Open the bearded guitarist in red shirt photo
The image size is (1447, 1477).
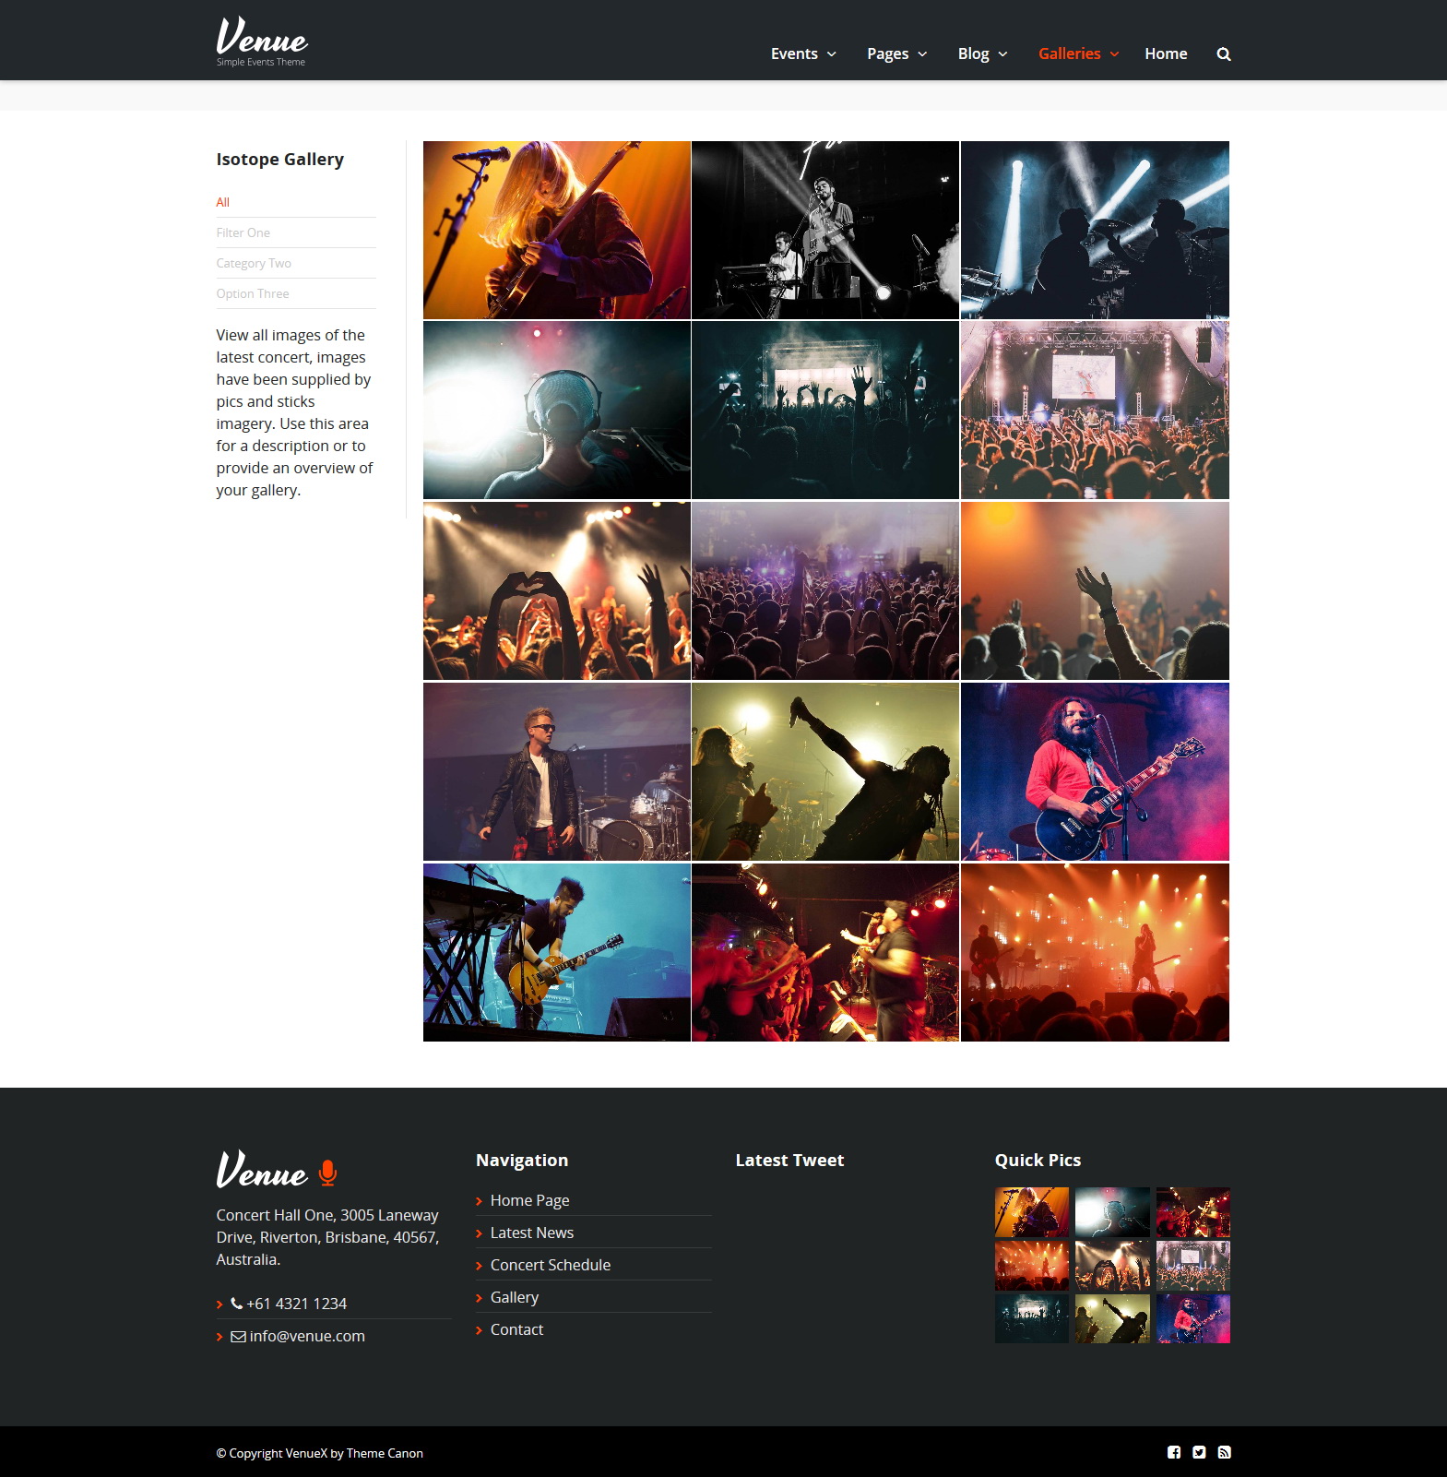tap(1095, 771)
